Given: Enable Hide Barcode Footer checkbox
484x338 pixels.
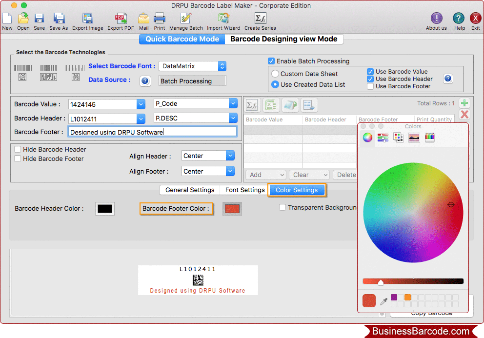Looking at the screenshot, I should (18, 159).
